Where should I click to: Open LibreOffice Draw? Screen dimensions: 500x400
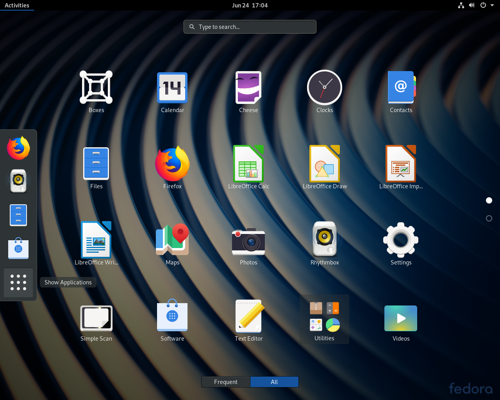coord(325,168)
